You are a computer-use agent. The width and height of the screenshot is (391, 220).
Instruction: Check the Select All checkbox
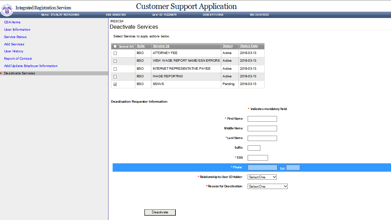pos(115,46)
